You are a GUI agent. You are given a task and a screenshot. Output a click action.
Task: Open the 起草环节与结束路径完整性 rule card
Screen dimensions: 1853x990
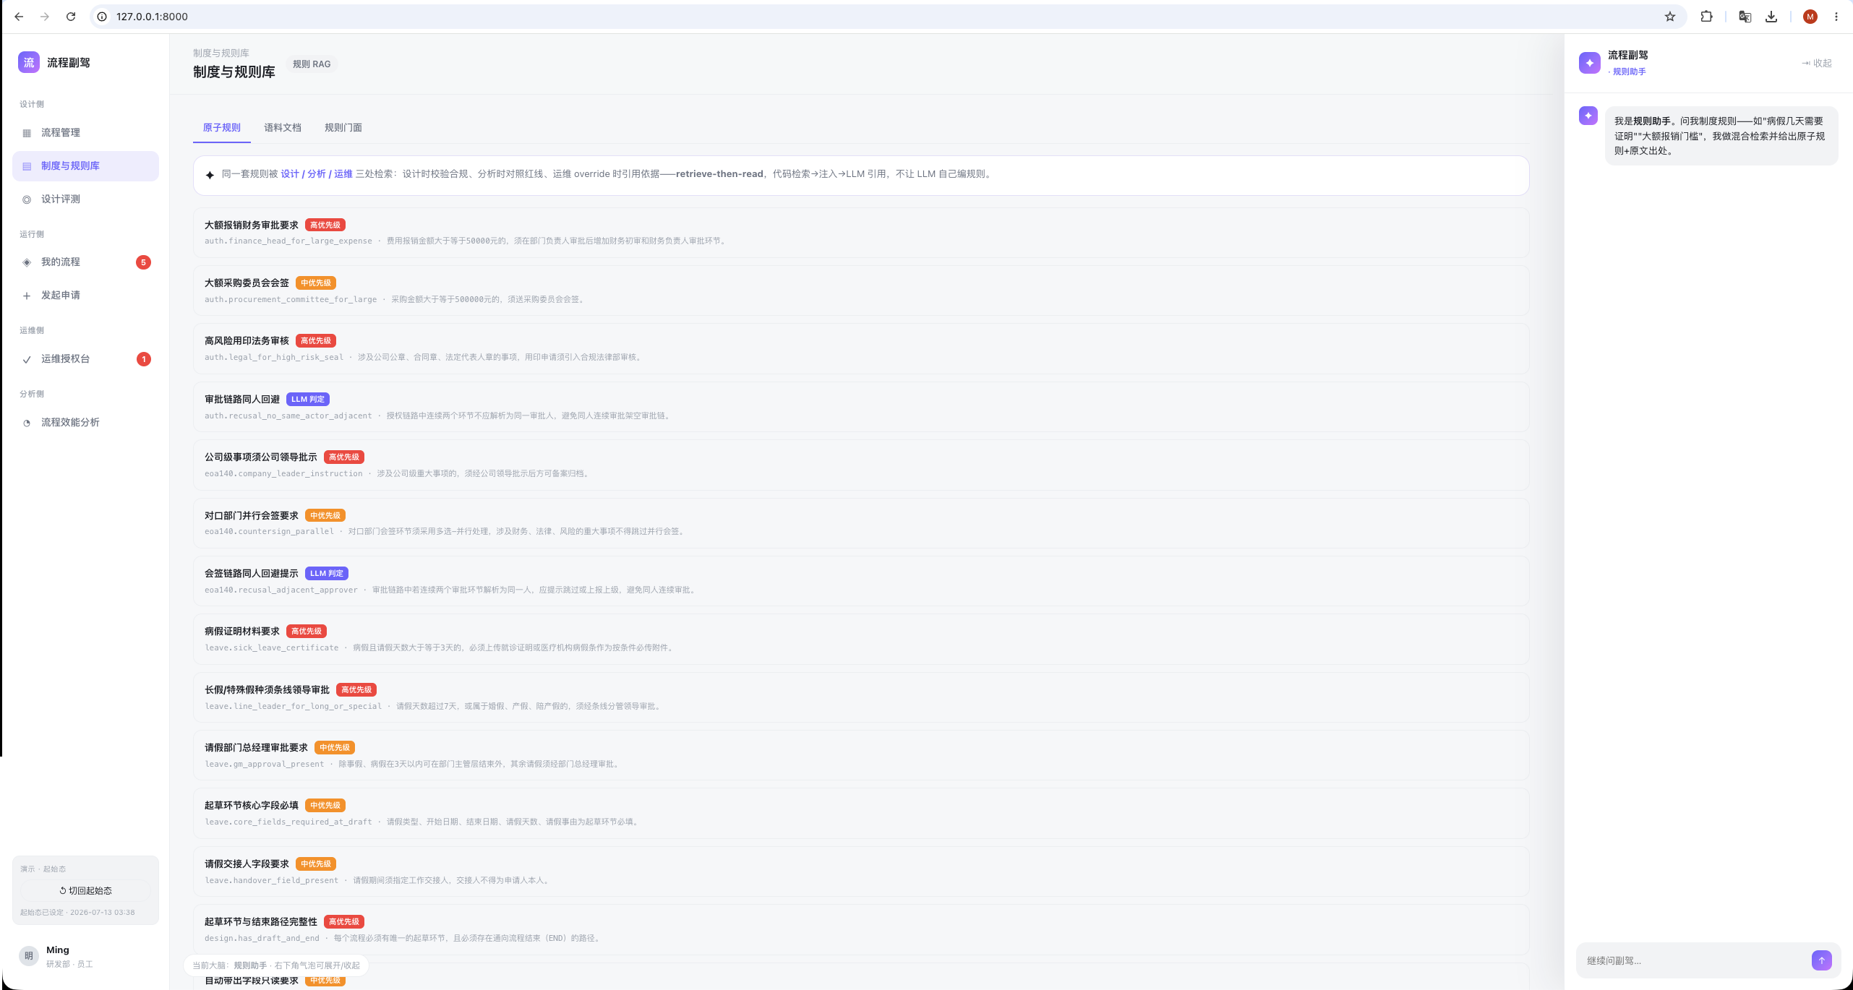coord(860,929)
